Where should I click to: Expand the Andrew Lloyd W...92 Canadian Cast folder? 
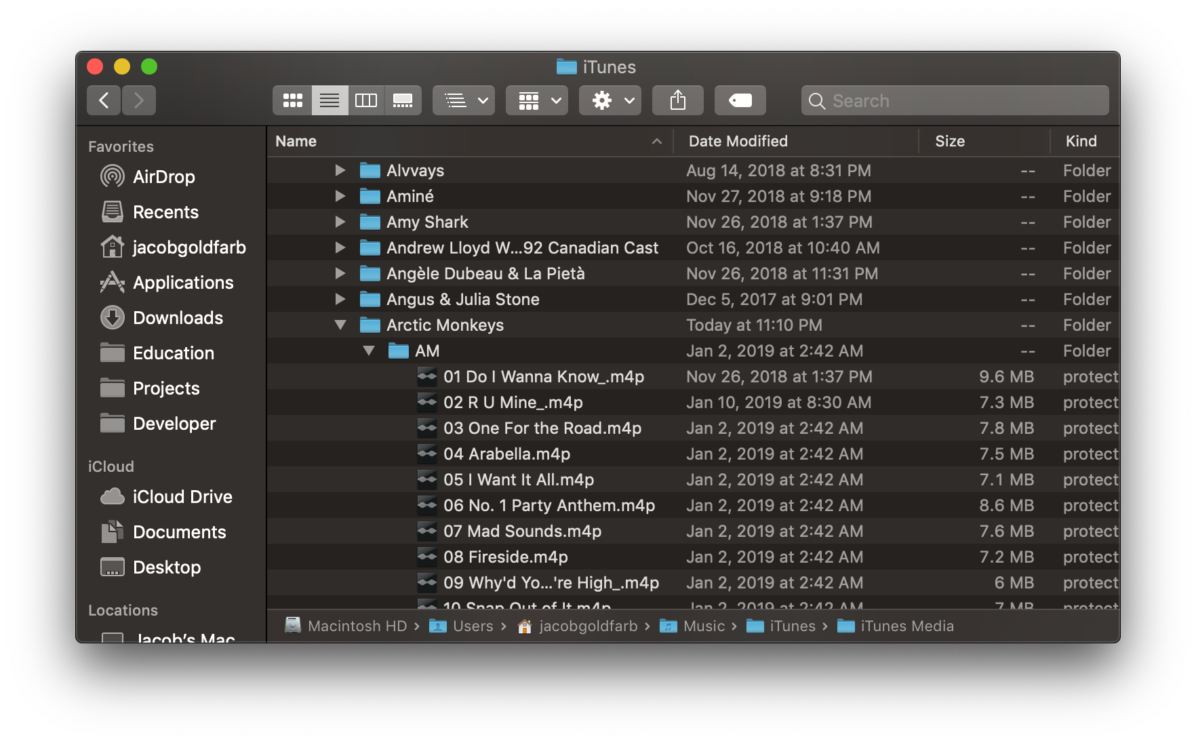pyautogui.click(x=340, y=247)
